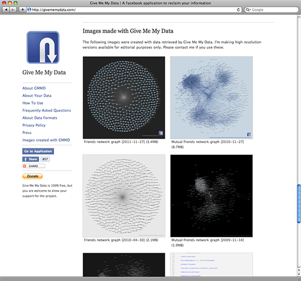301x281 pixels.
Task: Open the Privacy Policy link
Action: point(34,125)
